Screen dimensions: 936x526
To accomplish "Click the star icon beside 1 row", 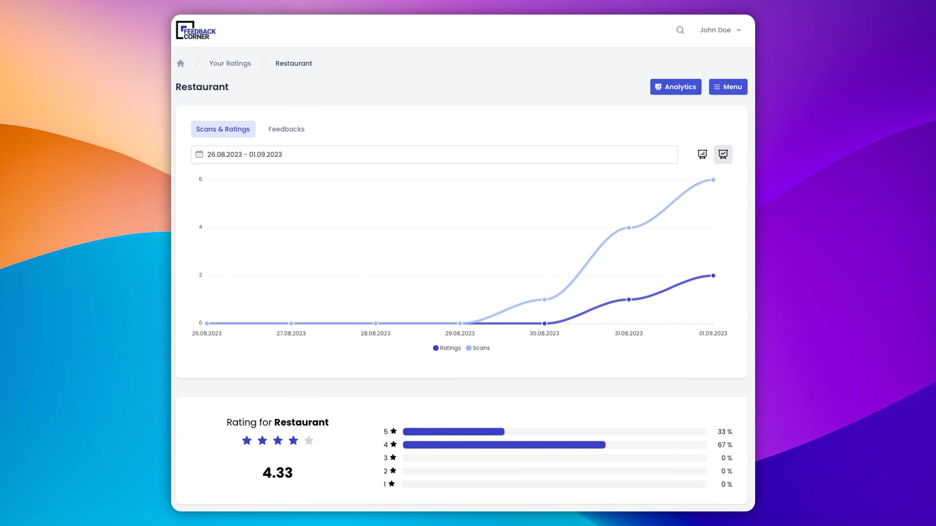I will (x=391, y=484).
